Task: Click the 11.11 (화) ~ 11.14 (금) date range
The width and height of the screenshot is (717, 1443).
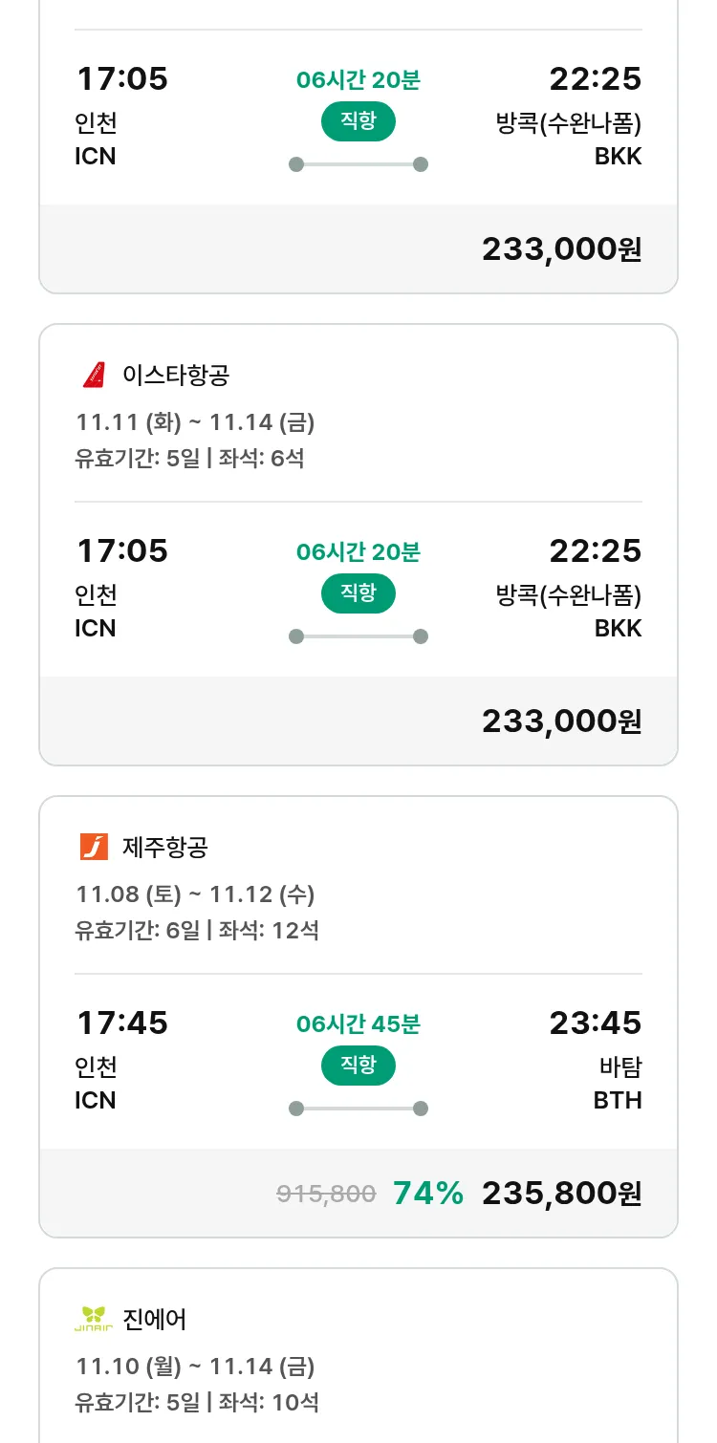Action: tap(195, 422)
